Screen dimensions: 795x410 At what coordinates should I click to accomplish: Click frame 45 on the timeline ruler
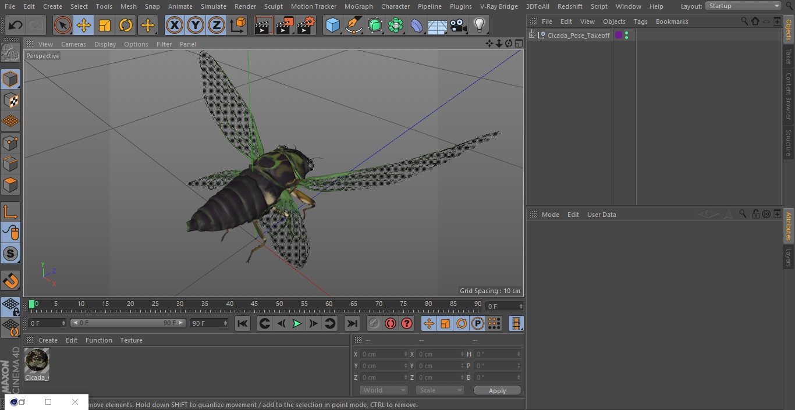point(254,304)
